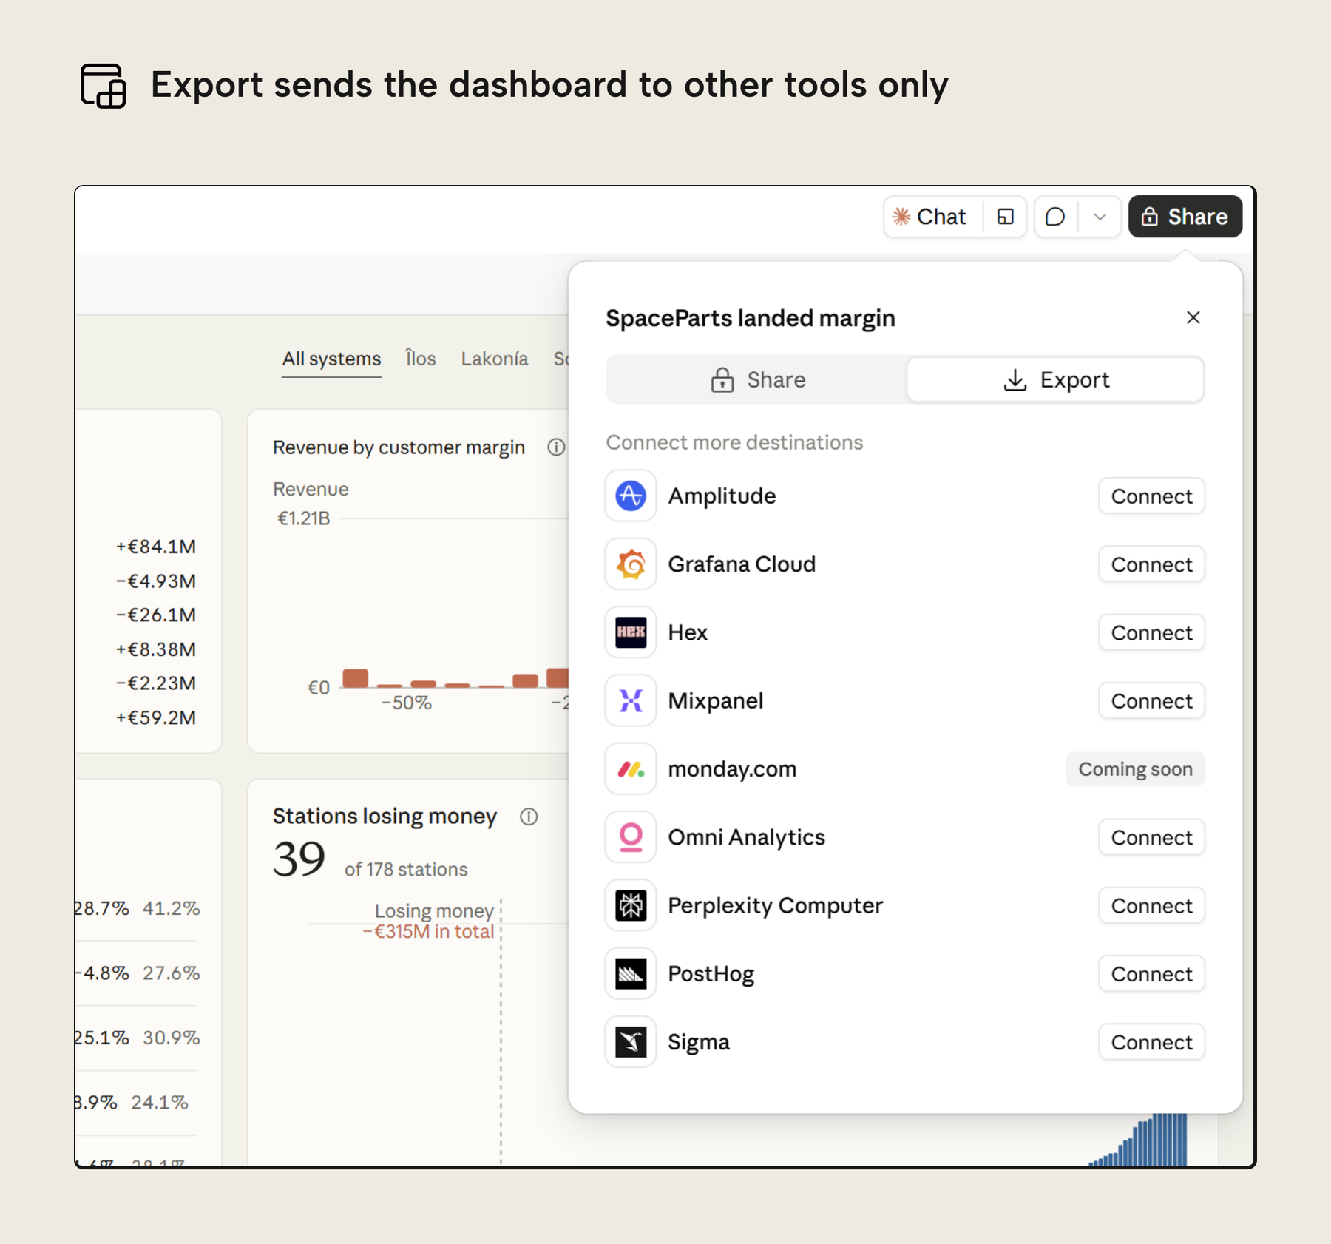Click the Mixpanel logo icon
The width and height of the screenshot is (1331, 1244).
click(x=631, y=700)
